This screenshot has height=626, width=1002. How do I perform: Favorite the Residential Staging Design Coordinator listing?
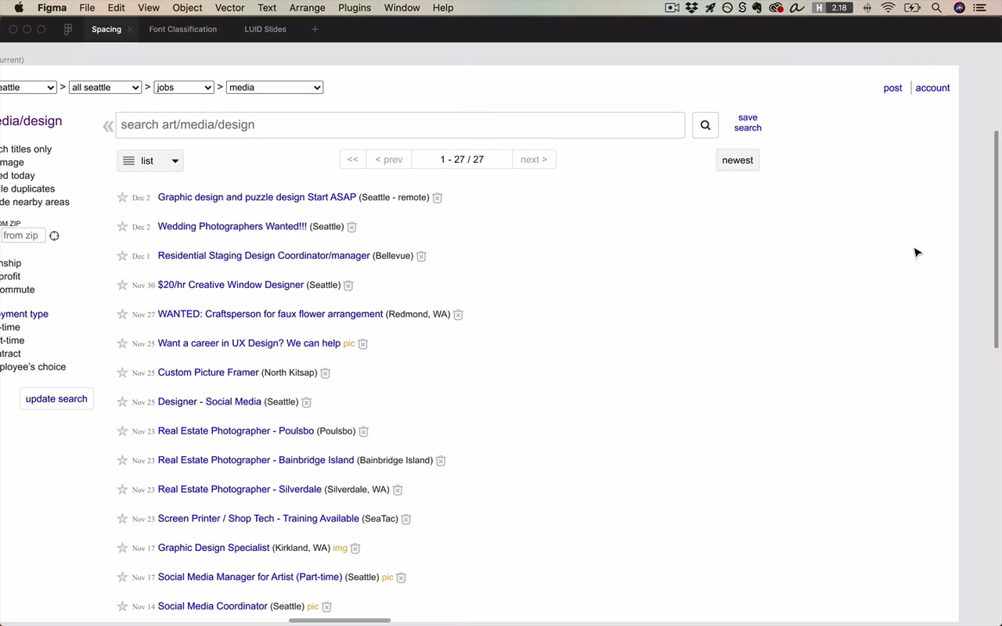click(122, 256)
